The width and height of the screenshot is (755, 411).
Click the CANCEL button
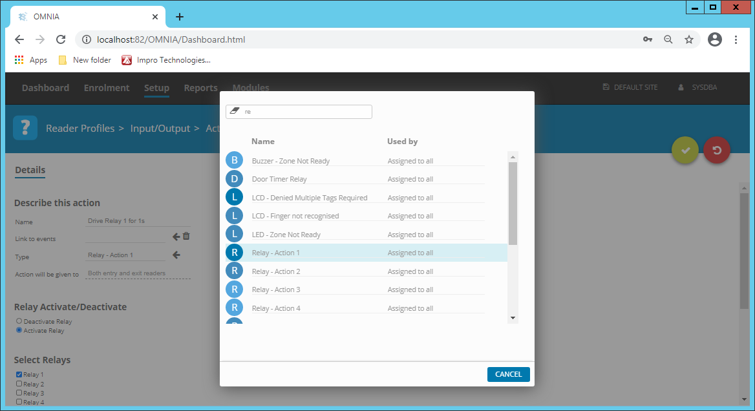click(x=509, y=374)
